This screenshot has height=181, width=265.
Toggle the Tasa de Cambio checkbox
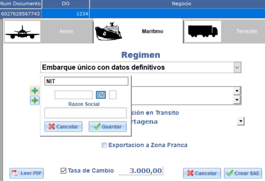pyautogui.click(x=64, y=171)
